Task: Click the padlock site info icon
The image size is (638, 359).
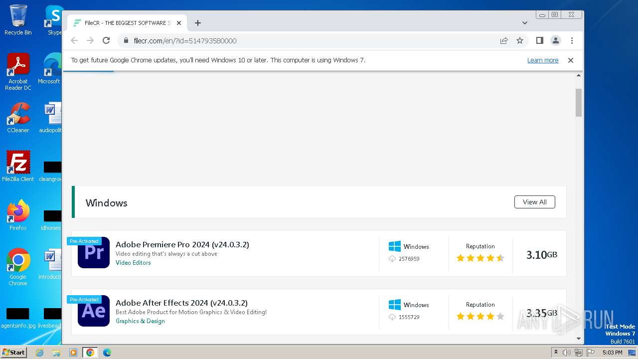Action: 126,40
